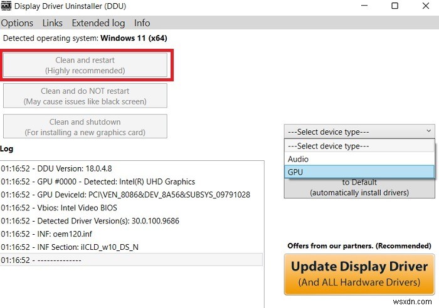Close the DDU window
This screenshot has height=308, width=439.
pos(426,6)
